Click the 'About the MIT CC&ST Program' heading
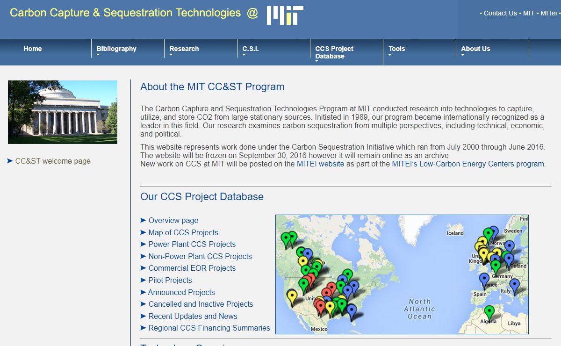This screenshot has height=346, width=561. (x=212, y=87)
